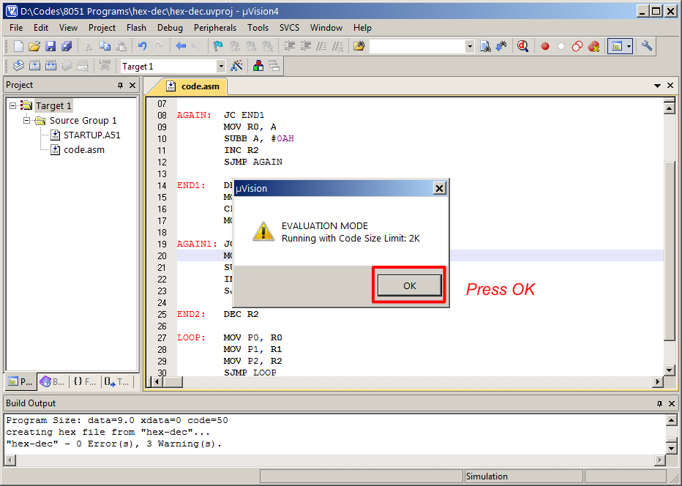Save all files icon
The height and width of the screenshot is (486, 682).
pyautogui.click(x=67, y=46)
